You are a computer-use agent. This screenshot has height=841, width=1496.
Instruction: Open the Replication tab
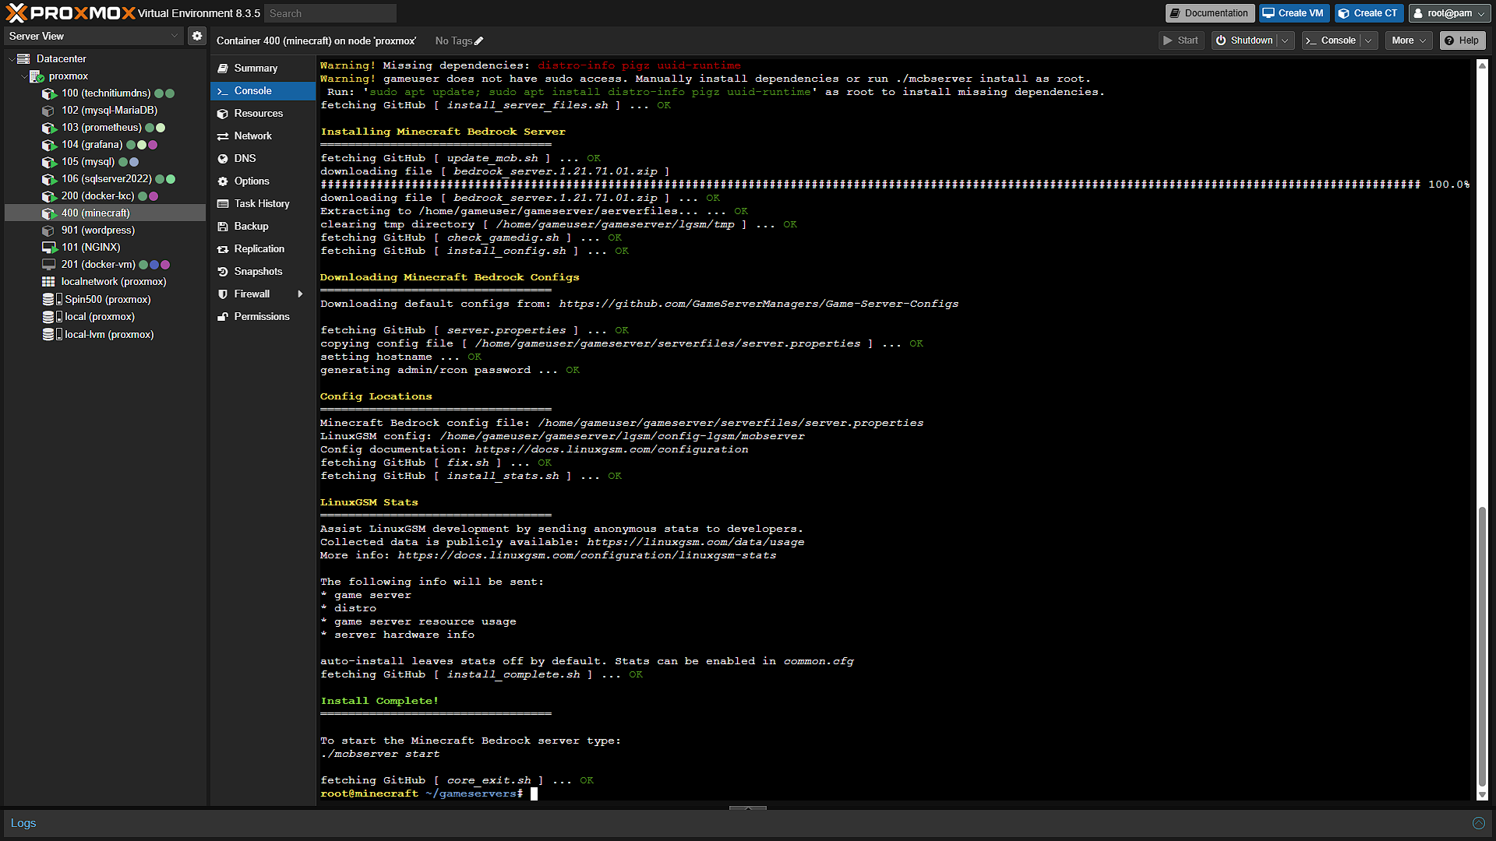coord(263,249)
